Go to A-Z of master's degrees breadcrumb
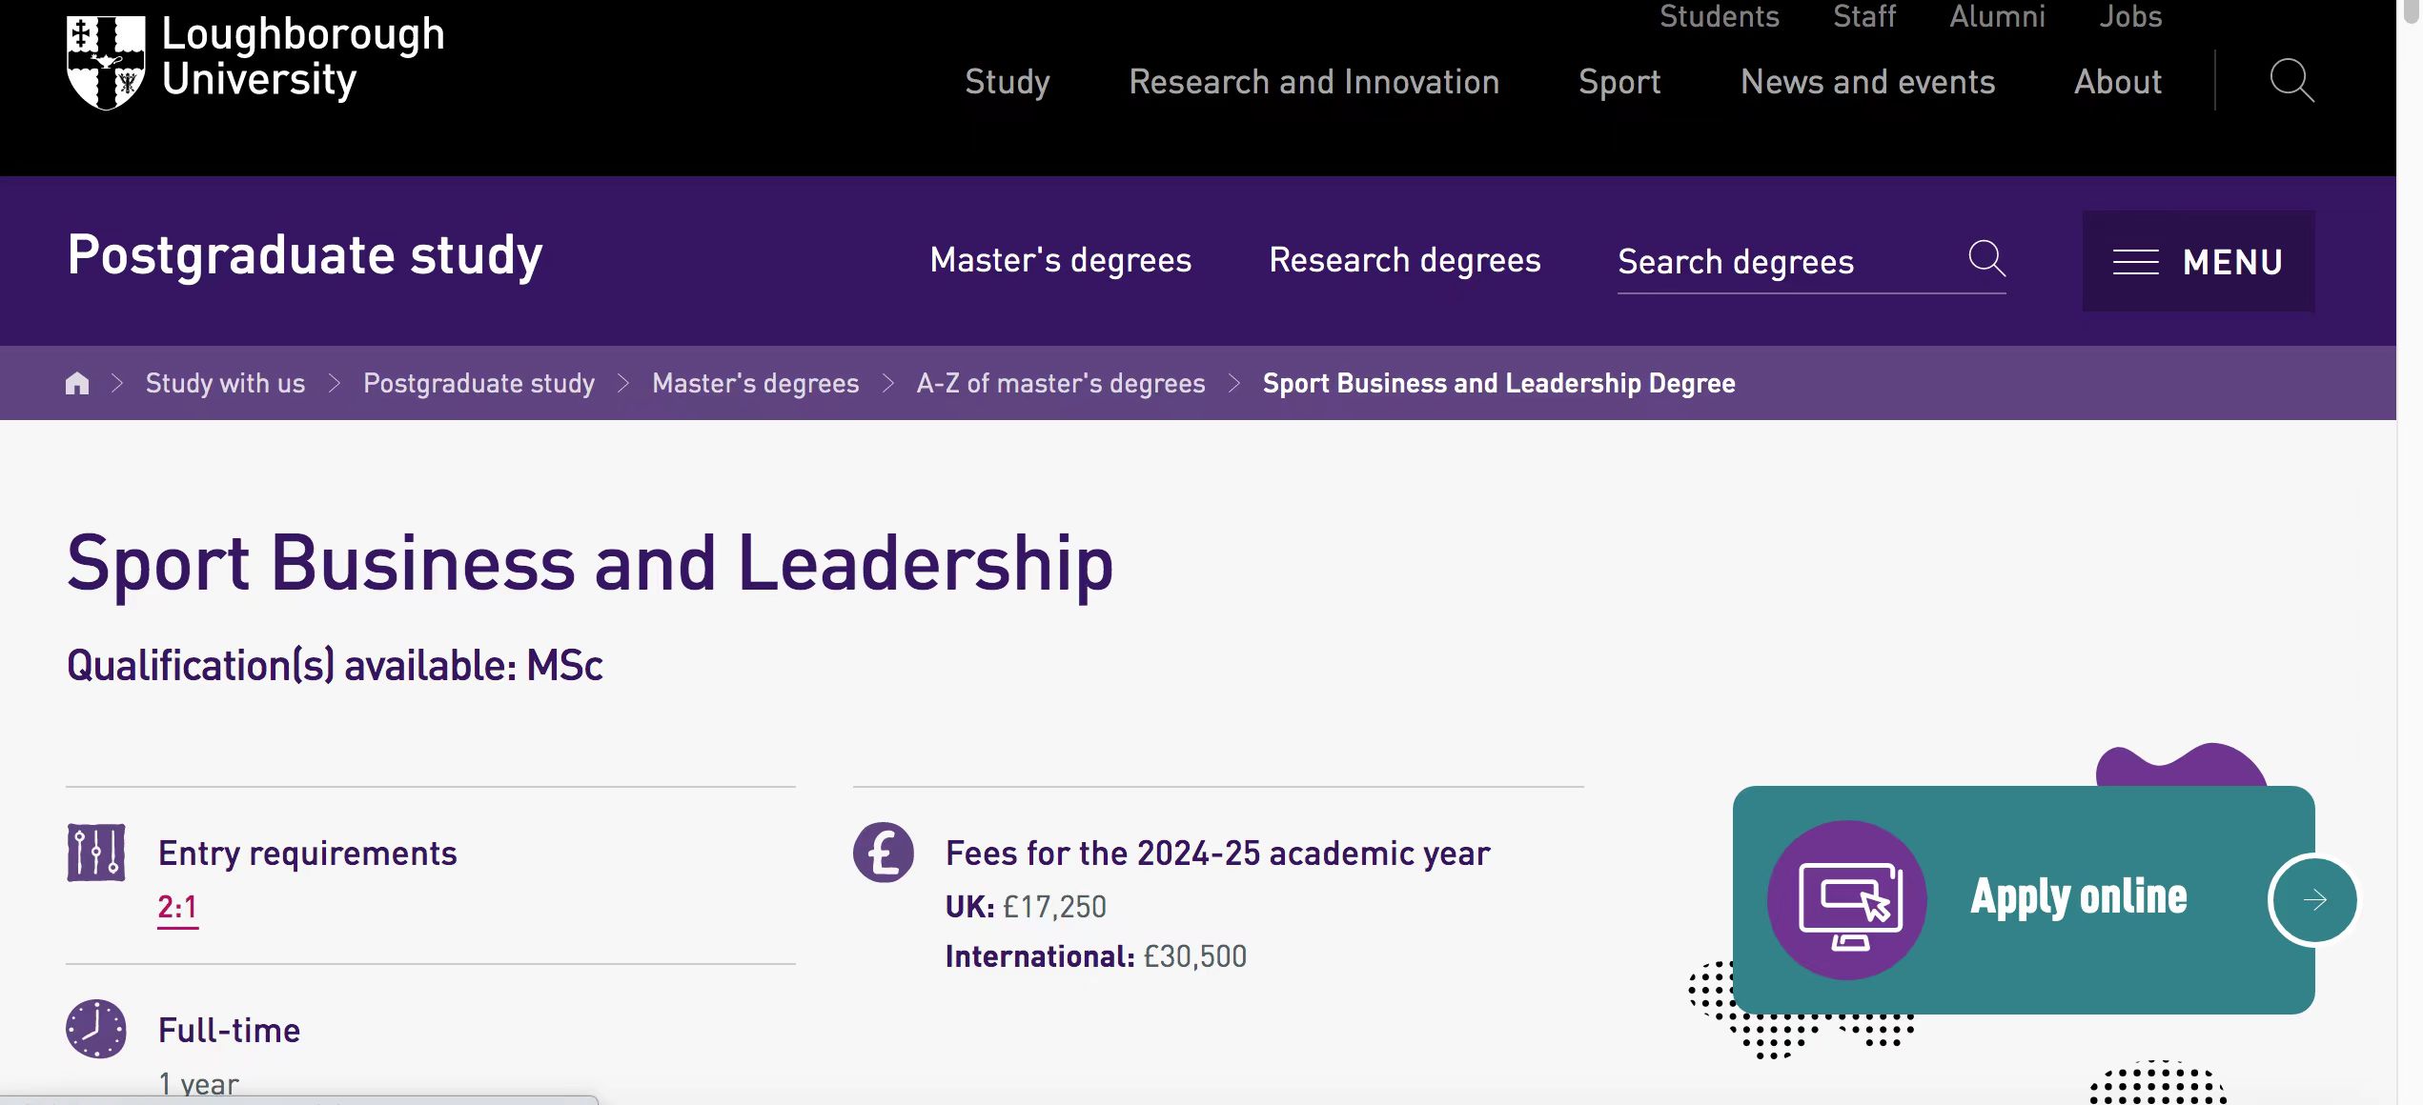 point(1060,383)
